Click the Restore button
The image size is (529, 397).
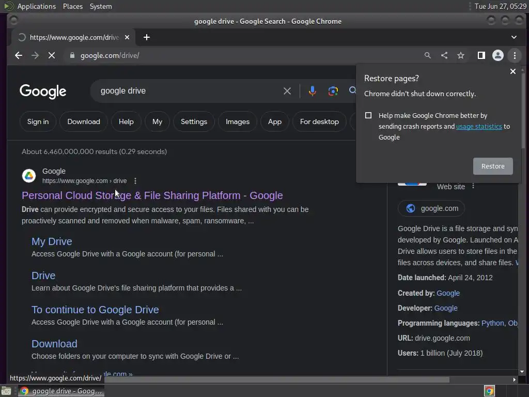coord(493,166)
